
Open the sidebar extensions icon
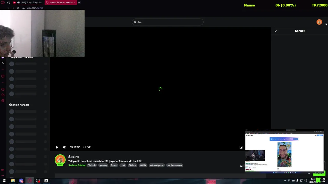tap(3, 95)
